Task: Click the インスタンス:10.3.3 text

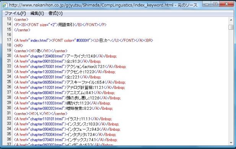Action: click(x=82, y=124)
